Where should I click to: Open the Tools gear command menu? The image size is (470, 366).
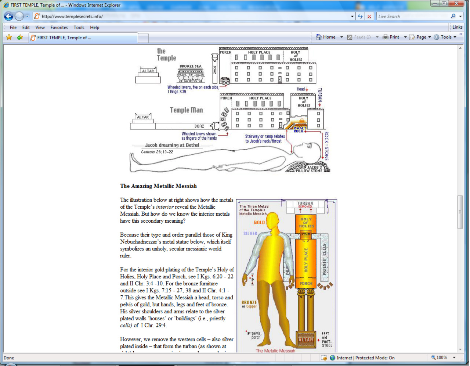click(445, 37)
